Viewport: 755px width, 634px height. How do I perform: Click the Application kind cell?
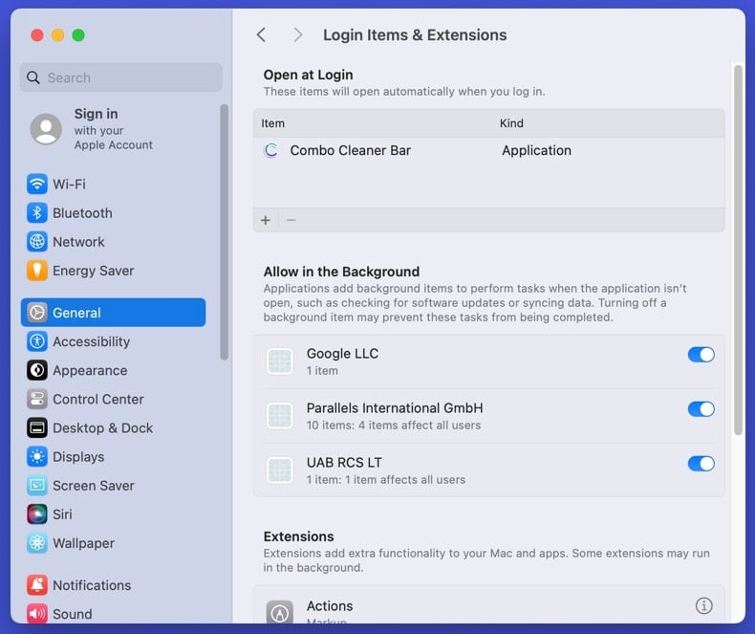[536, 150]
